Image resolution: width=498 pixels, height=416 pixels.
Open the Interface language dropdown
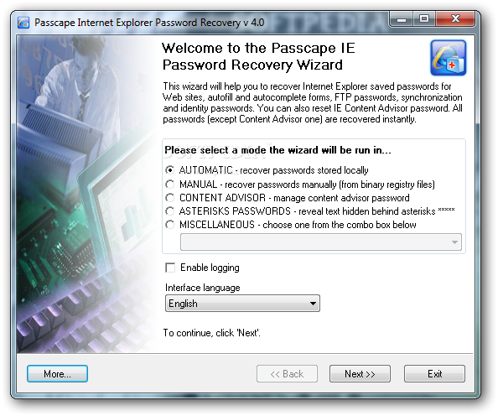point(242,303)
